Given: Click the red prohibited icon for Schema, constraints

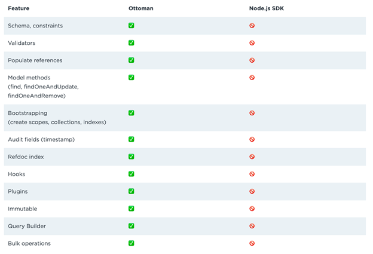Looking at the screenshot, I should (252, 26).
